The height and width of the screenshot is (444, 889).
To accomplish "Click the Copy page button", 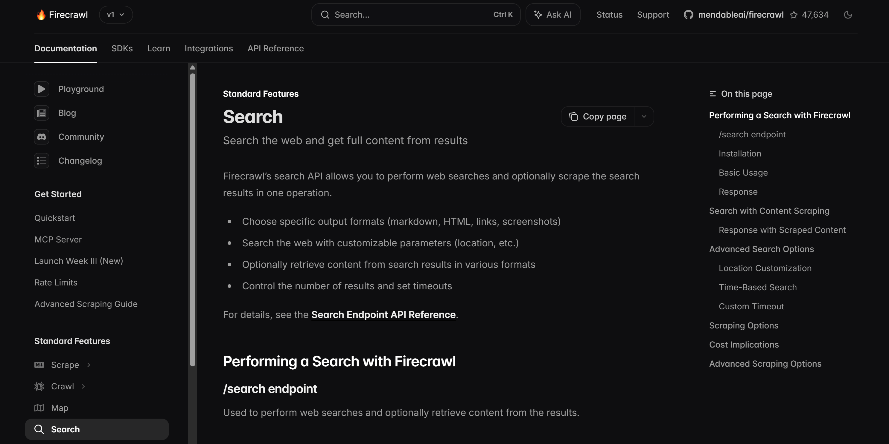I will pos(598,116).
